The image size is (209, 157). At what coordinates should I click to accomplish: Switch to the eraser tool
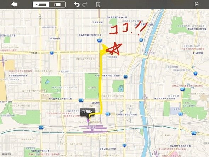pos(57,5)
